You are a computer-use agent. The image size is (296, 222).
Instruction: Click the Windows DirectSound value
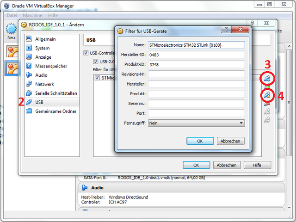(x=129, y=197)
